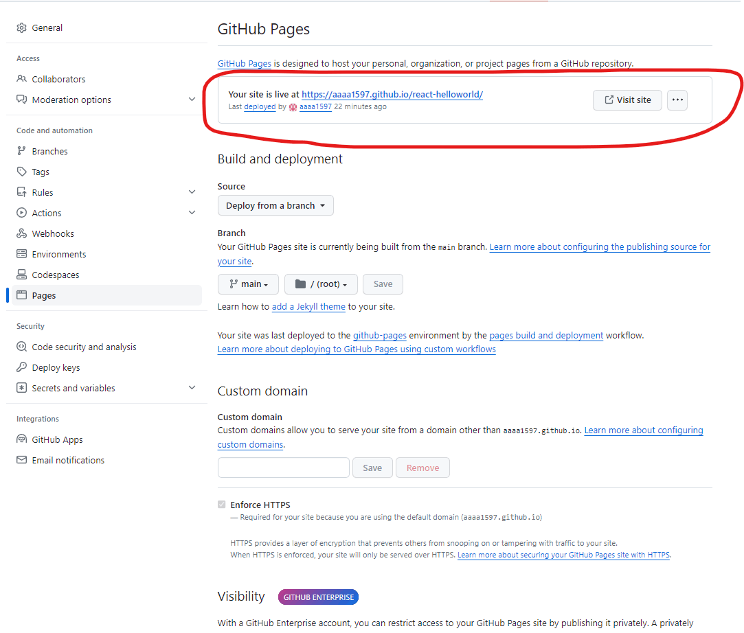The width and height of the screenshot is (744, 633).
Task: Click the Remove custom domain button
Action: (422, 468)
